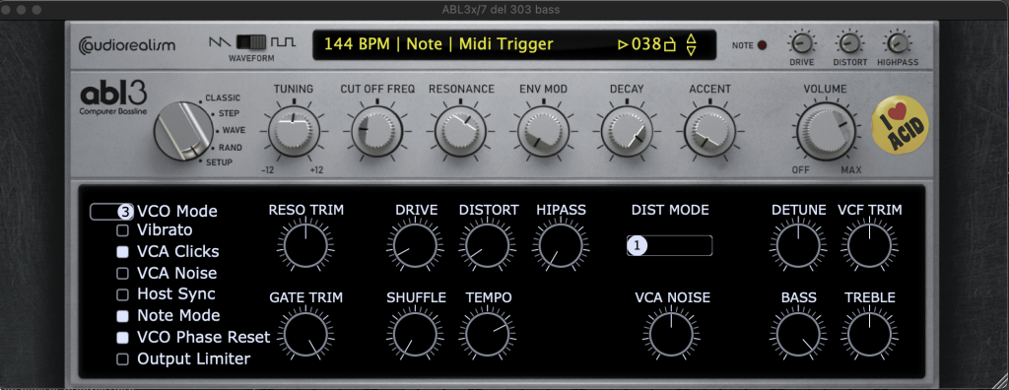Open the DIST MODE selector
Image resolution: width=1009 pixels, height=390 pixels.
(x=669, y=245)
